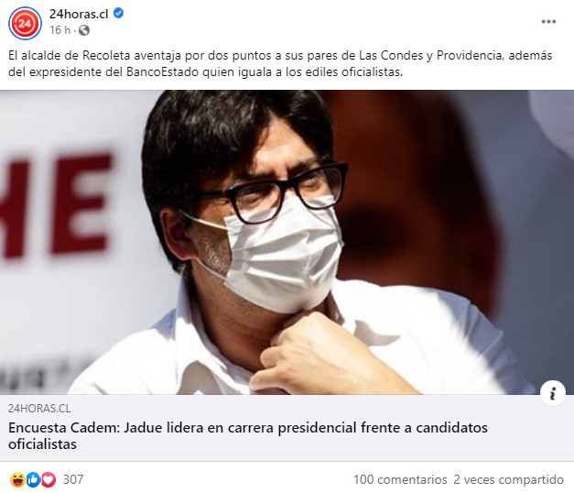Click the 'BancoEstado' mention in caption
This screenshot has height=493, width=574.
[x=162, y=71]
